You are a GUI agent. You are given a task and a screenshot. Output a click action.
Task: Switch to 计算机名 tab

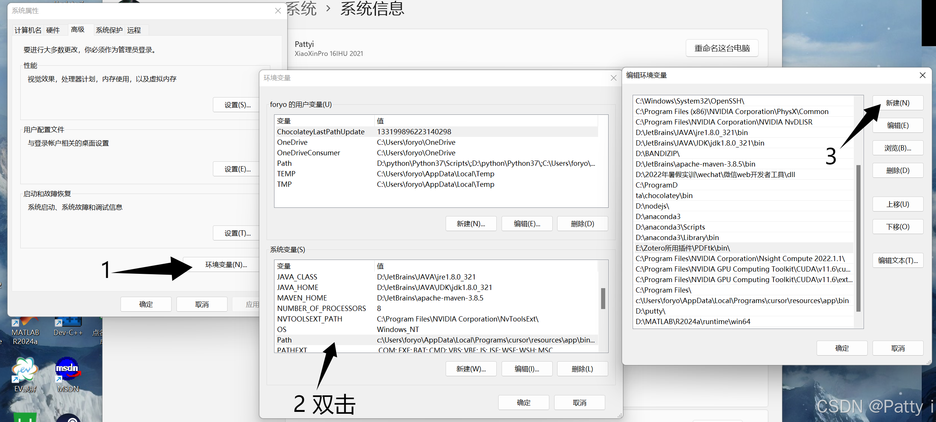(x=28, y=30)
